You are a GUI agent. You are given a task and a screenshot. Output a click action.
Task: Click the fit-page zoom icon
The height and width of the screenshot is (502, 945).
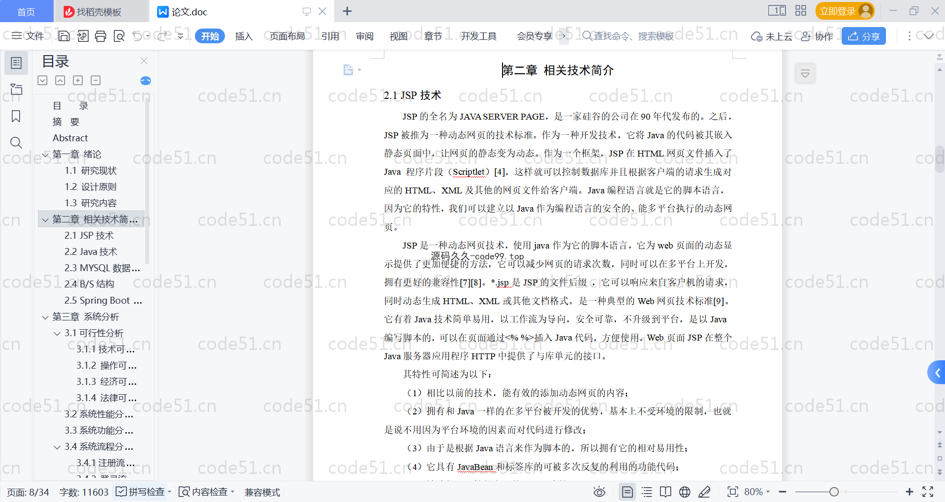733,492
